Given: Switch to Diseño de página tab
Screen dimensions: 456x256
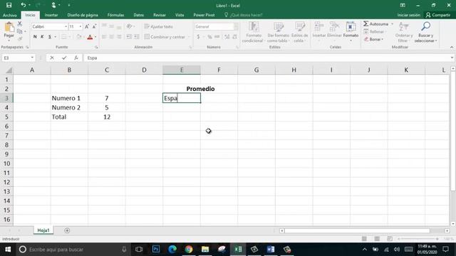Looking at the screenshot, I should [x=83, y=15].
